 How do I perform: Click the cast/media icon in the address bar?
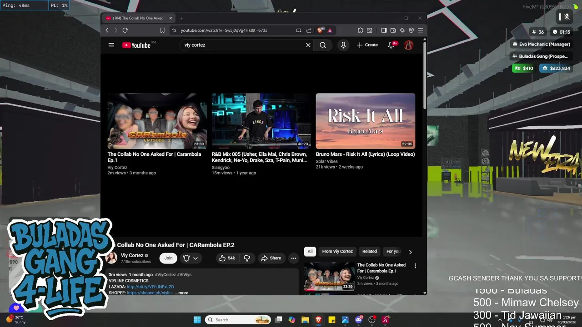tap(299, 30)
